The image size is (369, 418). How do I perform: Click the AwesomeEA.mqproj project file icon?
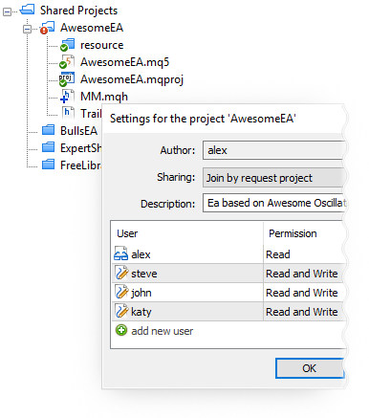[x=67, y=79]
